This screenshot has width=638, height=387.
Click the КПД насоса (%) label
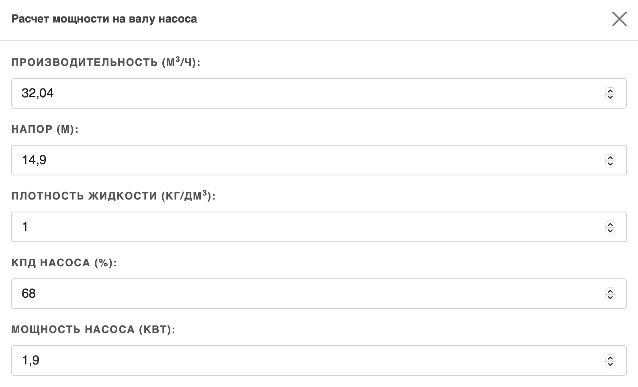64,263
